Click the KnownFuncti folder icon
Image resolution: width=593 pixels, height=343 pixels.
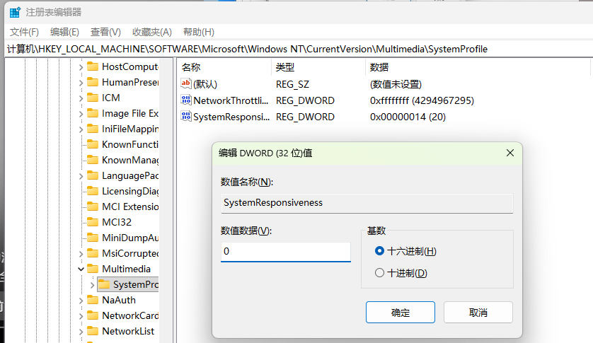point(93,144)
